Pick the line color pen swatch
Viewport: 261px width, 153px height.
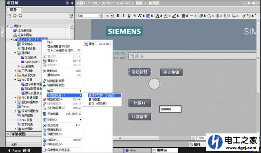pyautogui.click(x=174, y=16)
